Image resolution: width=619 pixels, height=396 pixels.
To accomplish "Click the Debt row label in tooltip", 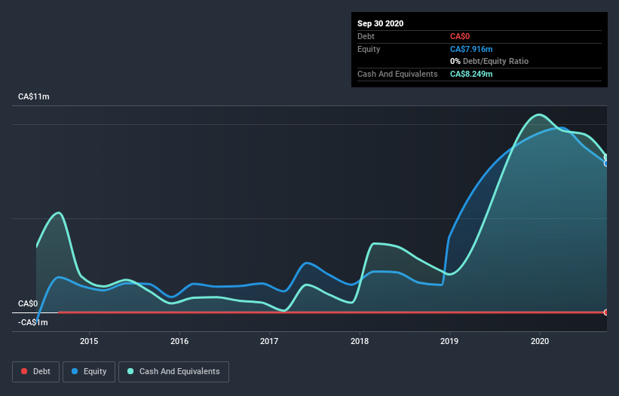I will point(366,37).
